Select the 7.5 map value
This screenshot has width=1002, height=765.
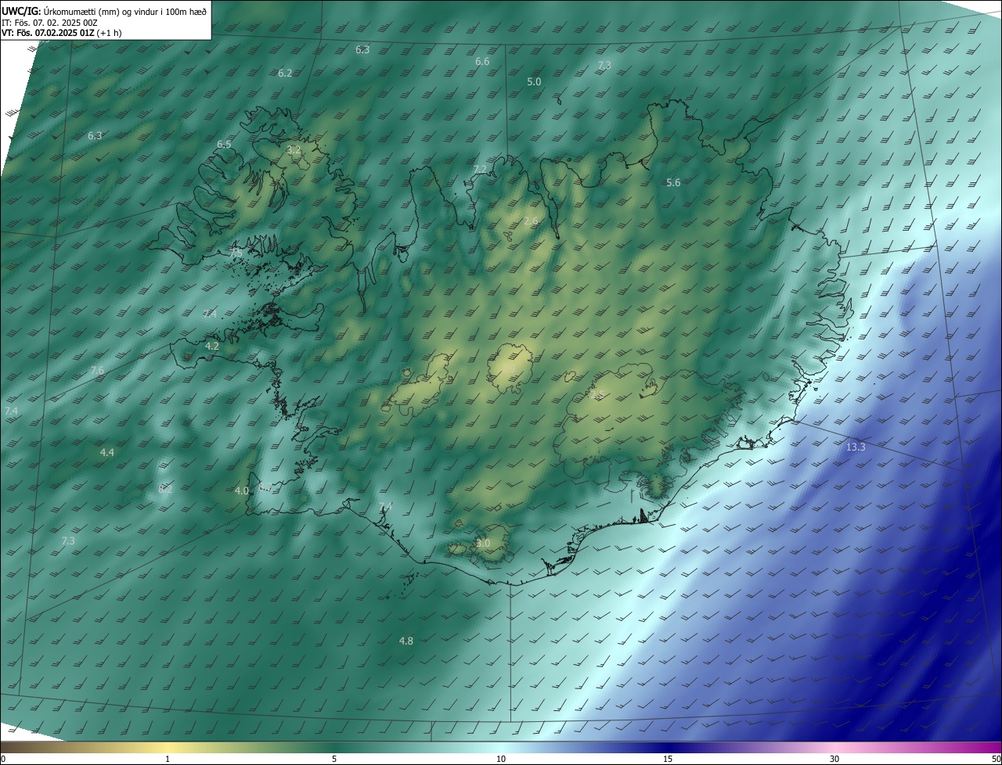(x=235, y=253)
